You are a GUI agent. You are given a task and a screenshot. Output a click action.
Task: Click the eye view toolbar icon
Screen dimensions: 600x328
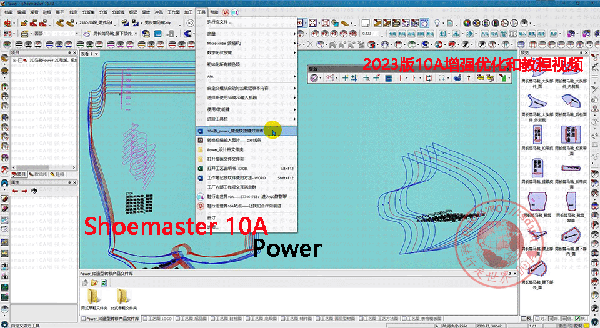[524, 23]
